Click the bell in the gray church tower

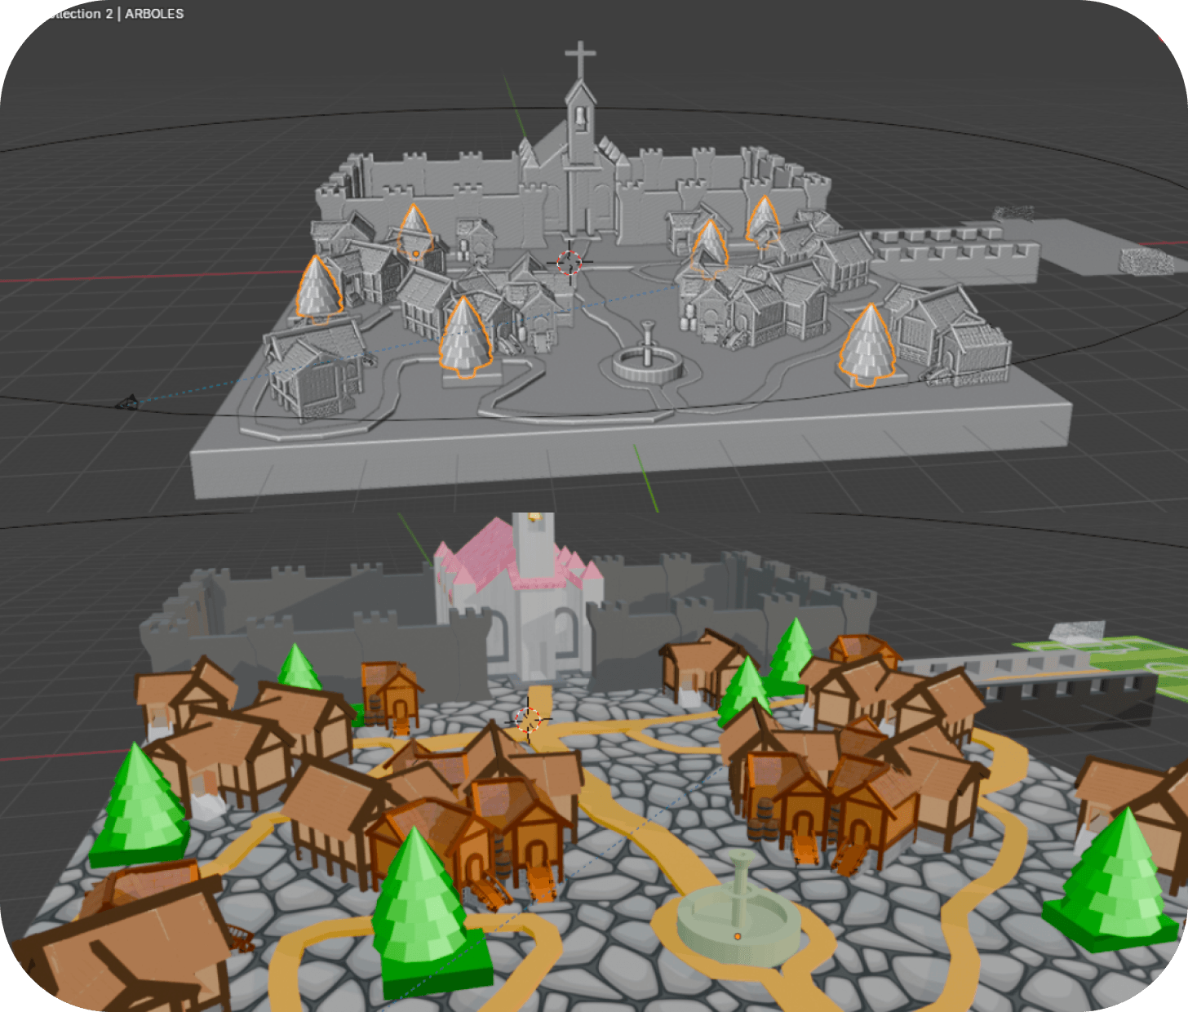click(580, 117)
